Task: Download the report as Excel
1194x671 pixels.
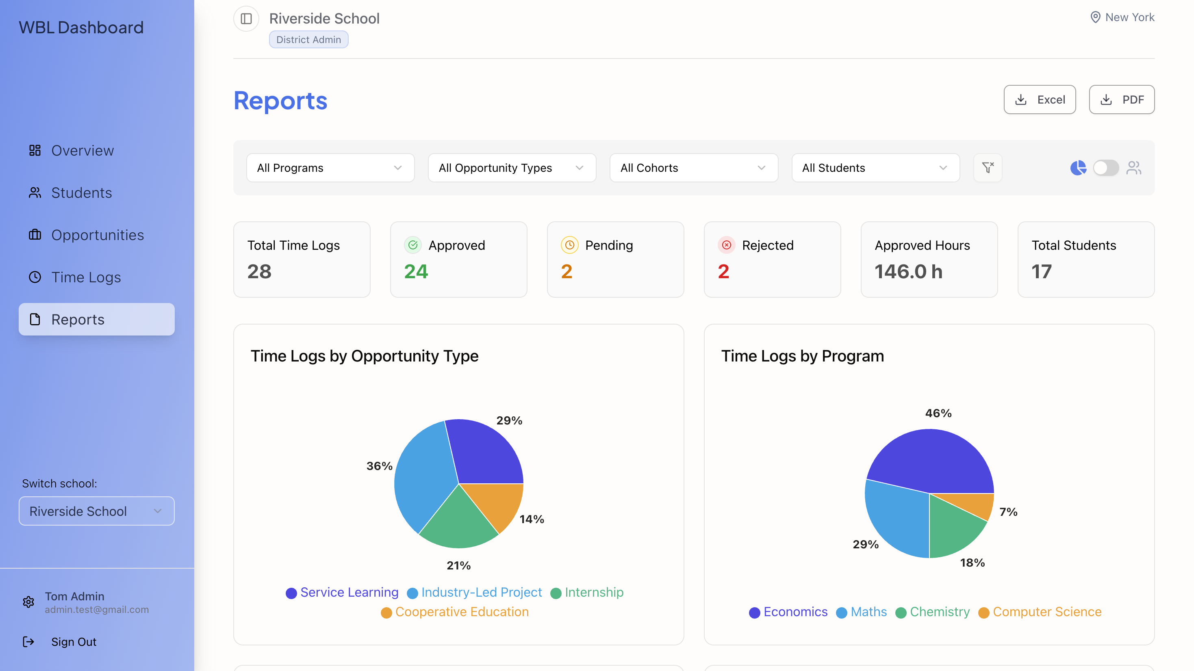Action: pos(1040,99)
